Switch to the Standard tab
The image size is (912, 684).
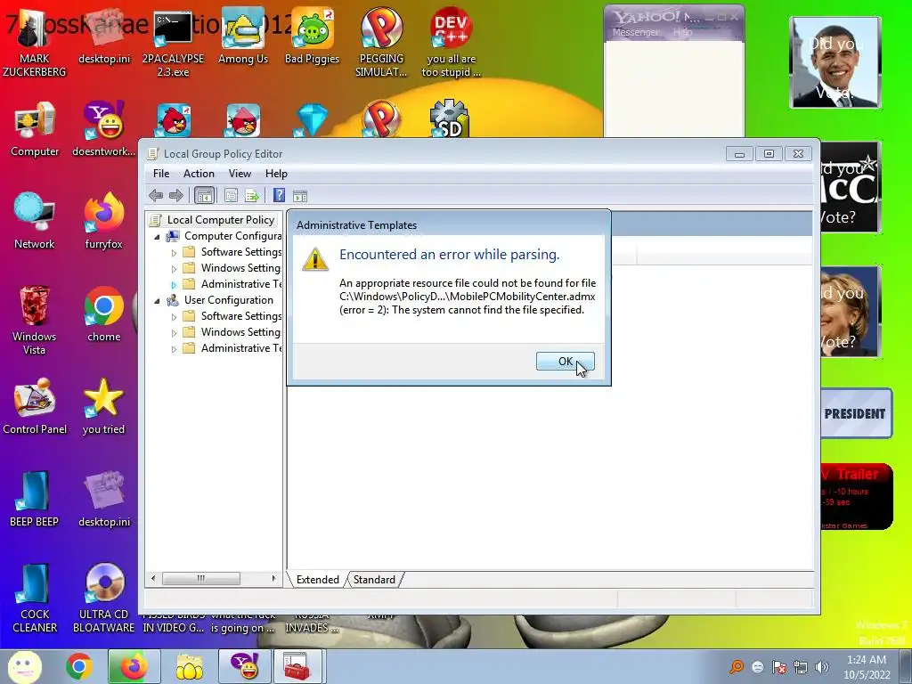tap(374, 579)
